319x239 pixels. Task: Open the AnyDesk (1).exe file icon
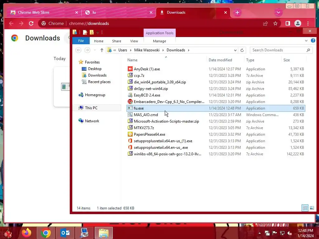point(130,69)
